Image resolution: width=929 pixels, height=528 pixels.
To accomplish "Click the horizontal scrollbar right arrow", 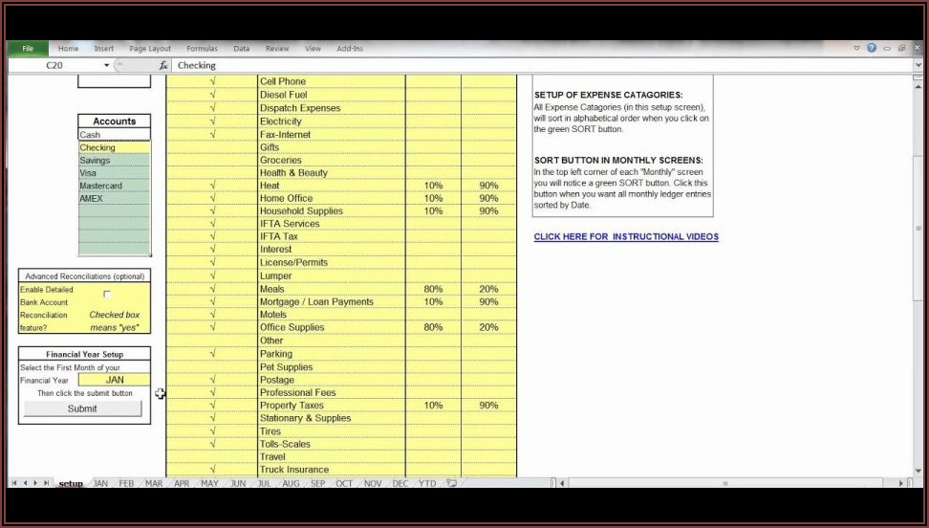I will [x=901, y=483].
